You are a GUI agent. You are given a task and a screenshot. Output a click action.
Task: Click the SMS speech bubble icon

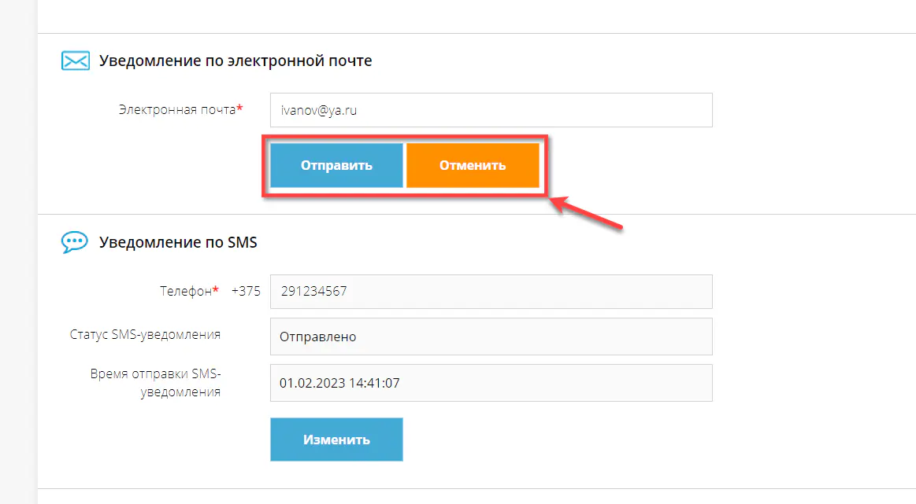pyautogui.click(x=75, y=241)
